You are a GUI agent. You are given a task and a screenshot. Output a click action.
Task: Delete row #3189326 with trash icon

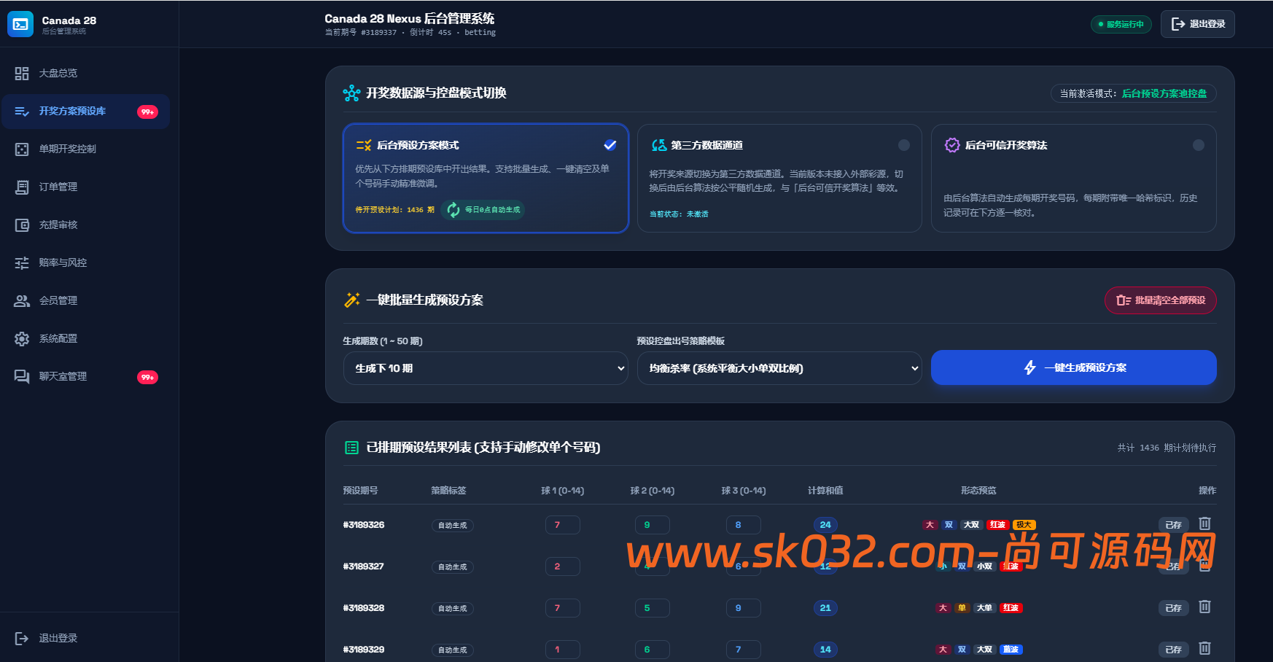[x=1204, y=524]
